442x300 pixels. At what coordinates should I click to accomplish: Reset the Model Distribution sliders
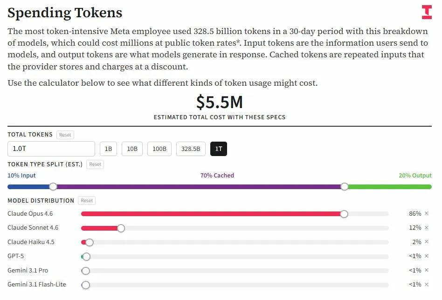(x=87, y=200)
